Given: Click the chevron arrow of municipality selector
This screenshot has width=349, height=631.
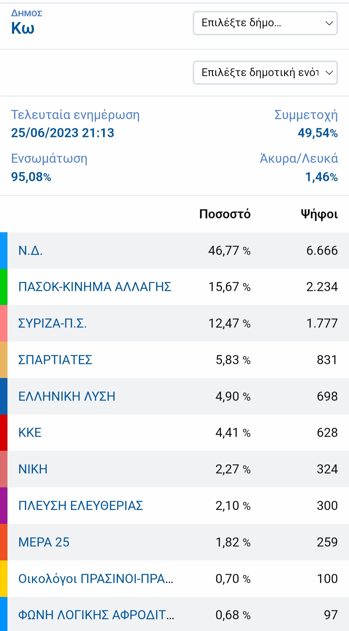Looking at the screenshot, I should (x=329, y=23).
